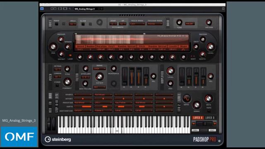The height and width of the screenshot is (149, 265).
Task: Turn on the Mono voice switch
Action: coord(57,24)
